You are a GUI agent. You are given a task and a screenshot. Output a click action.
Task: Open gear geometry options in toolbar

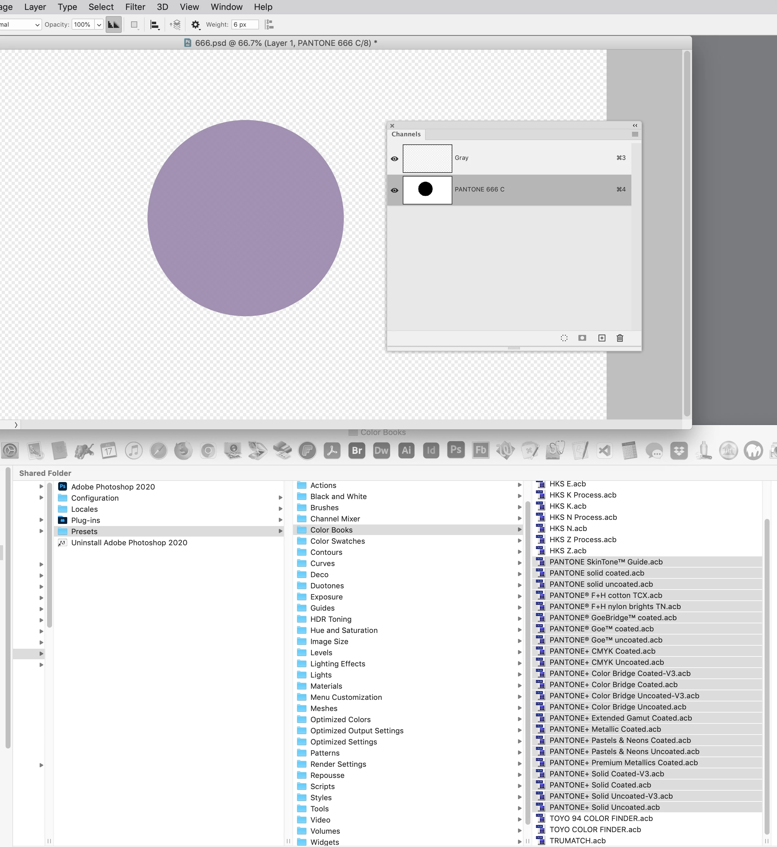tap(195, 25)
